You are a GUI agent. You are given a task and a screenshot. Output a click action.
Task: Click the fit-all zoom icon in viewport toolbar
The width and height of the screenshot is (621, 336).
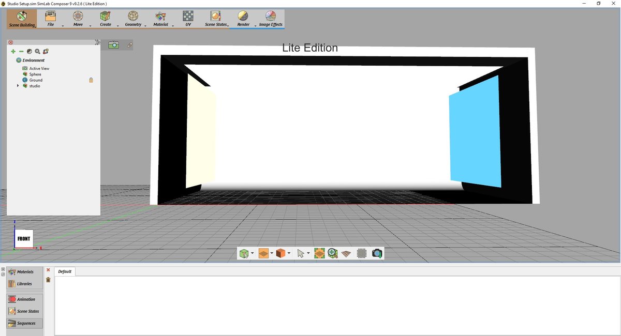tap(319, 253)
